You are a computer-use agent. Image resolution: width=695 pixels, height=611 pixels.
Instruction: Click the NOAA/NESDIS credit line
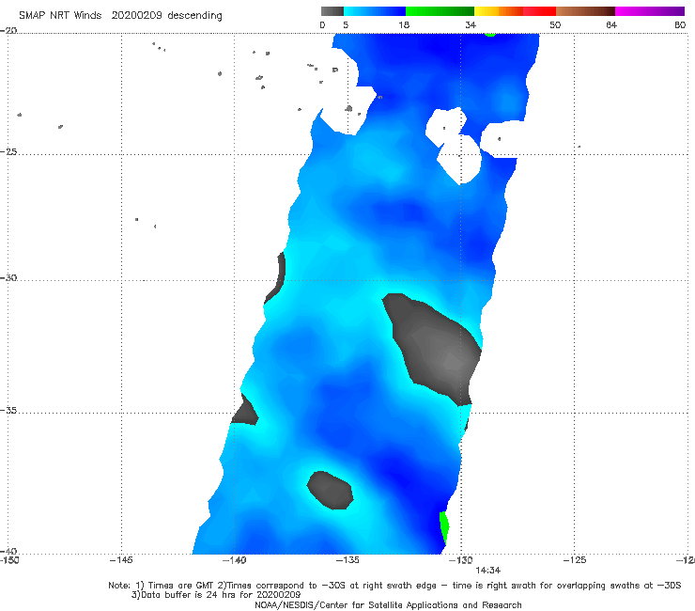[388, 605]
